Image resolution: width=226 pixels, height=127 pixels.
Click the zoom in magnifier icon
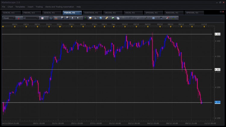62,18
